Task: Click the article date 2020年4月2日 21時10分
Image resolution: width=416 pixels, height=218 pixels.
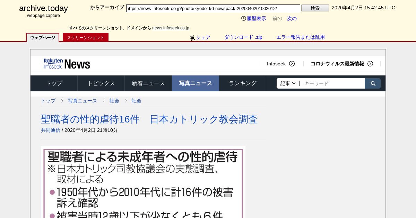Action: click(91, 130)
